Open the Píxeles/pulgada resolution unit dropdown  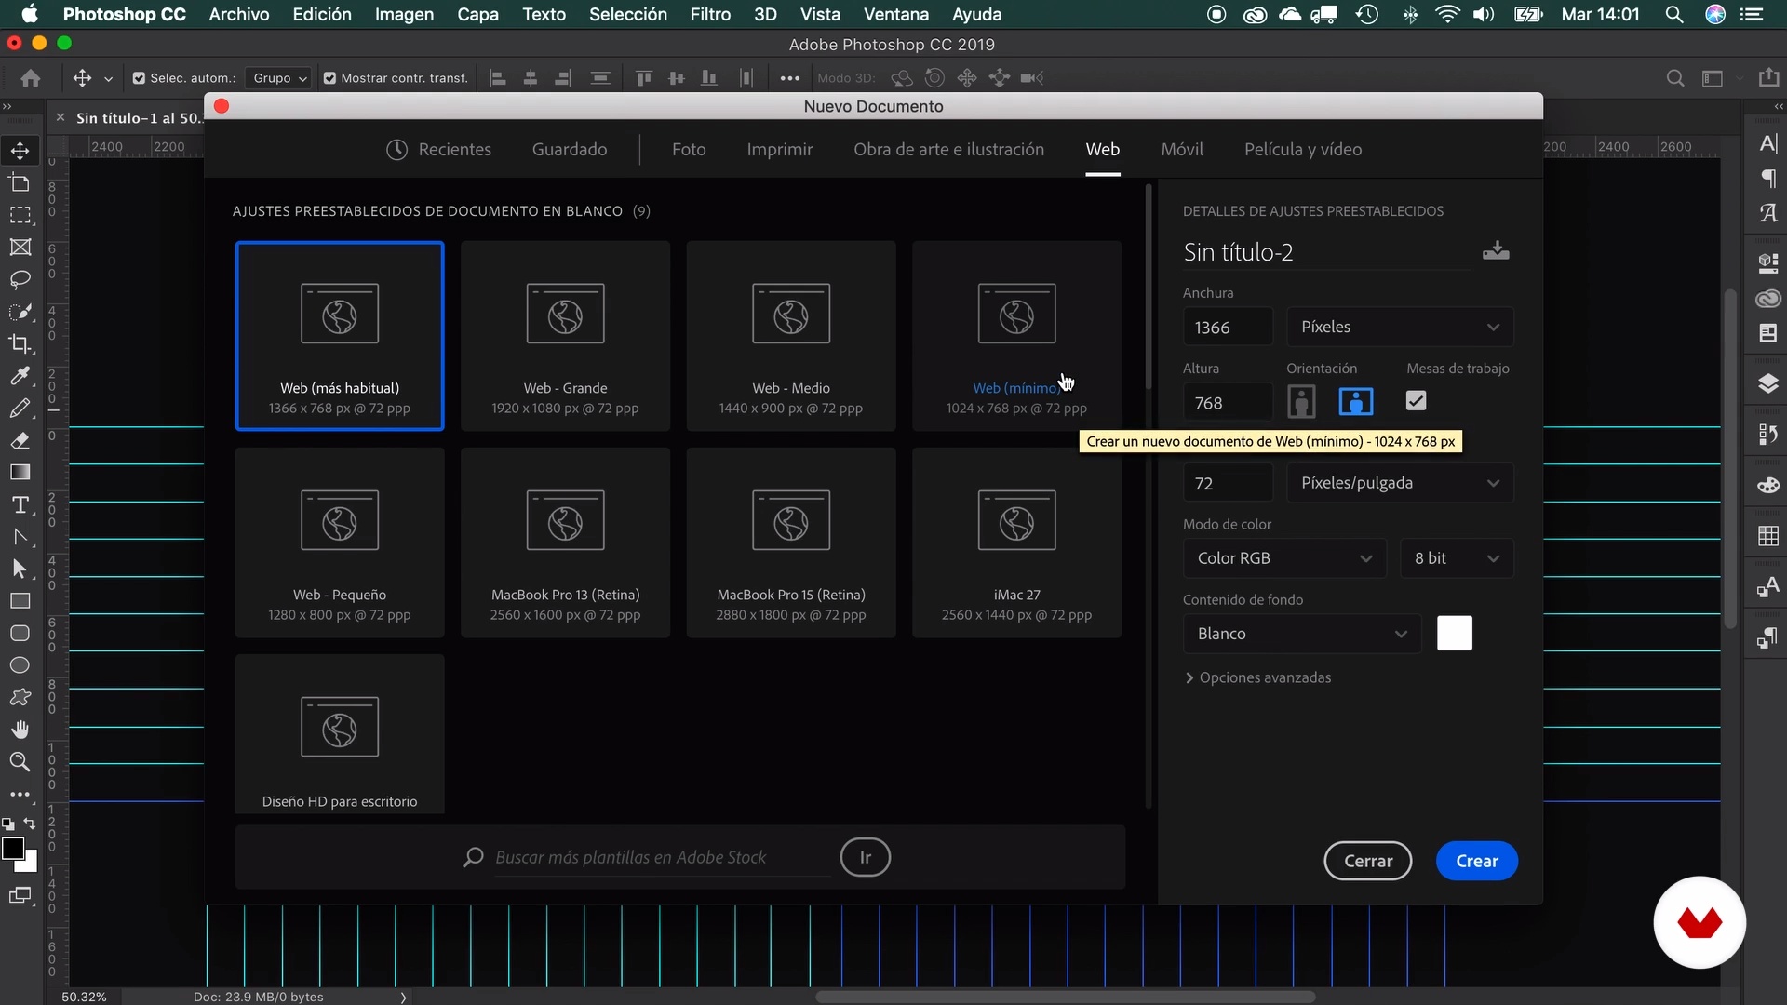point(1400,483)
